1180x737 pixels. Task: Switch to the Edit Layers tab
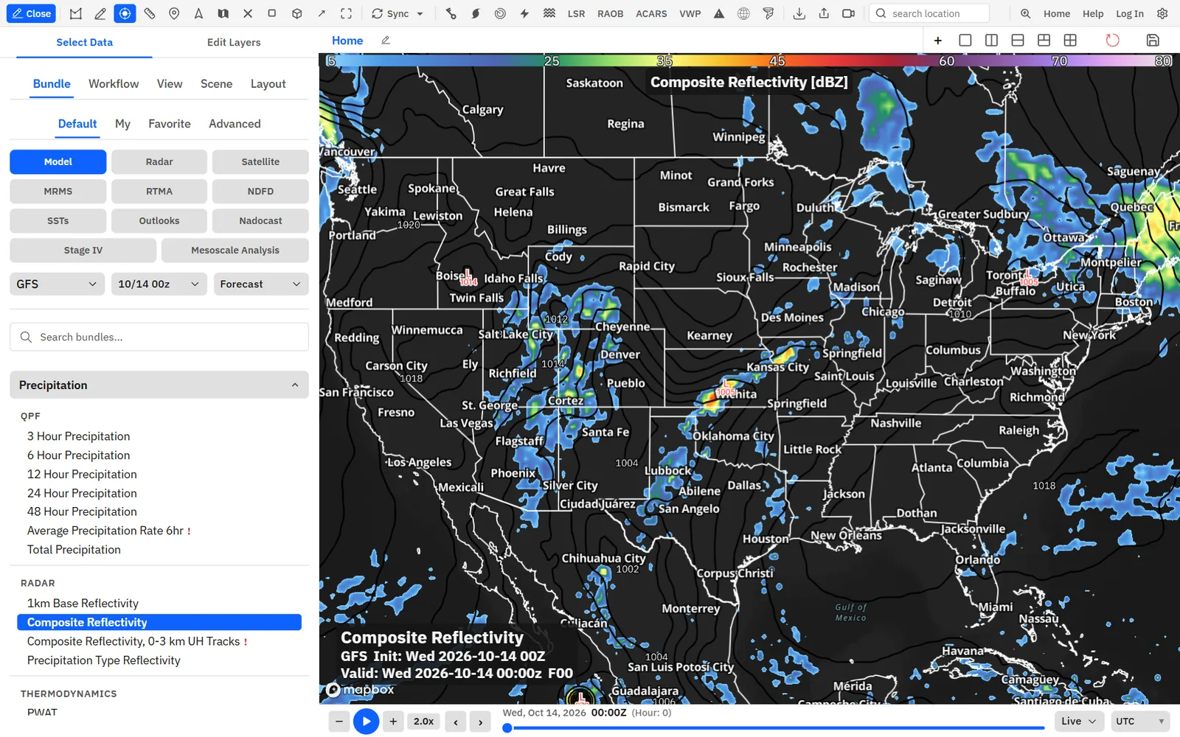pos(234,42)
